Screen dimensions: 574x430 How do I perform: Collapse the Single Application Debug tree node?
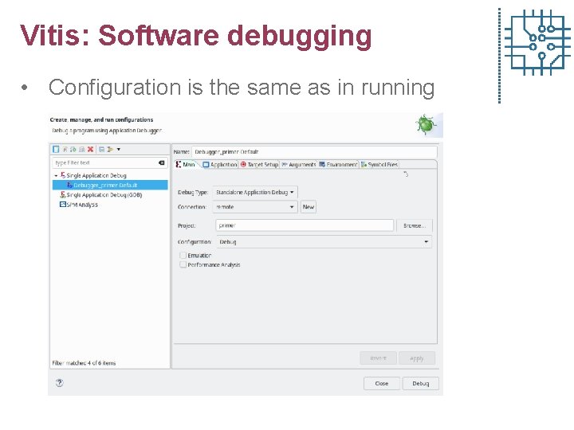click(x=56, y=176)
